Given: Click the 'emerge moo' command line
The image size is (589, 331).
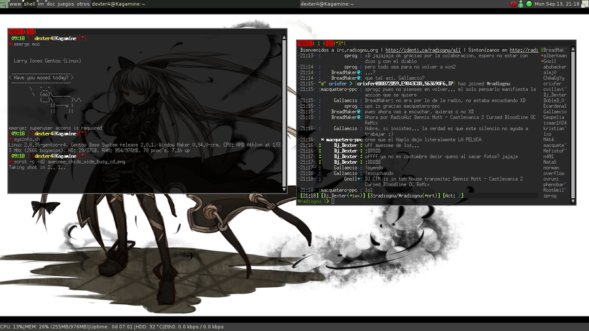Looking at the screenshot, I should (24, 44).
